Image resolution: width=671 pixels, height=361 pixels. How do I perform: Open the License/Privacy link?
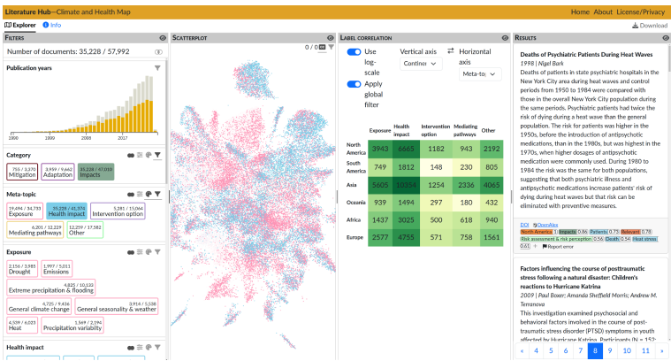coord(642,12)
